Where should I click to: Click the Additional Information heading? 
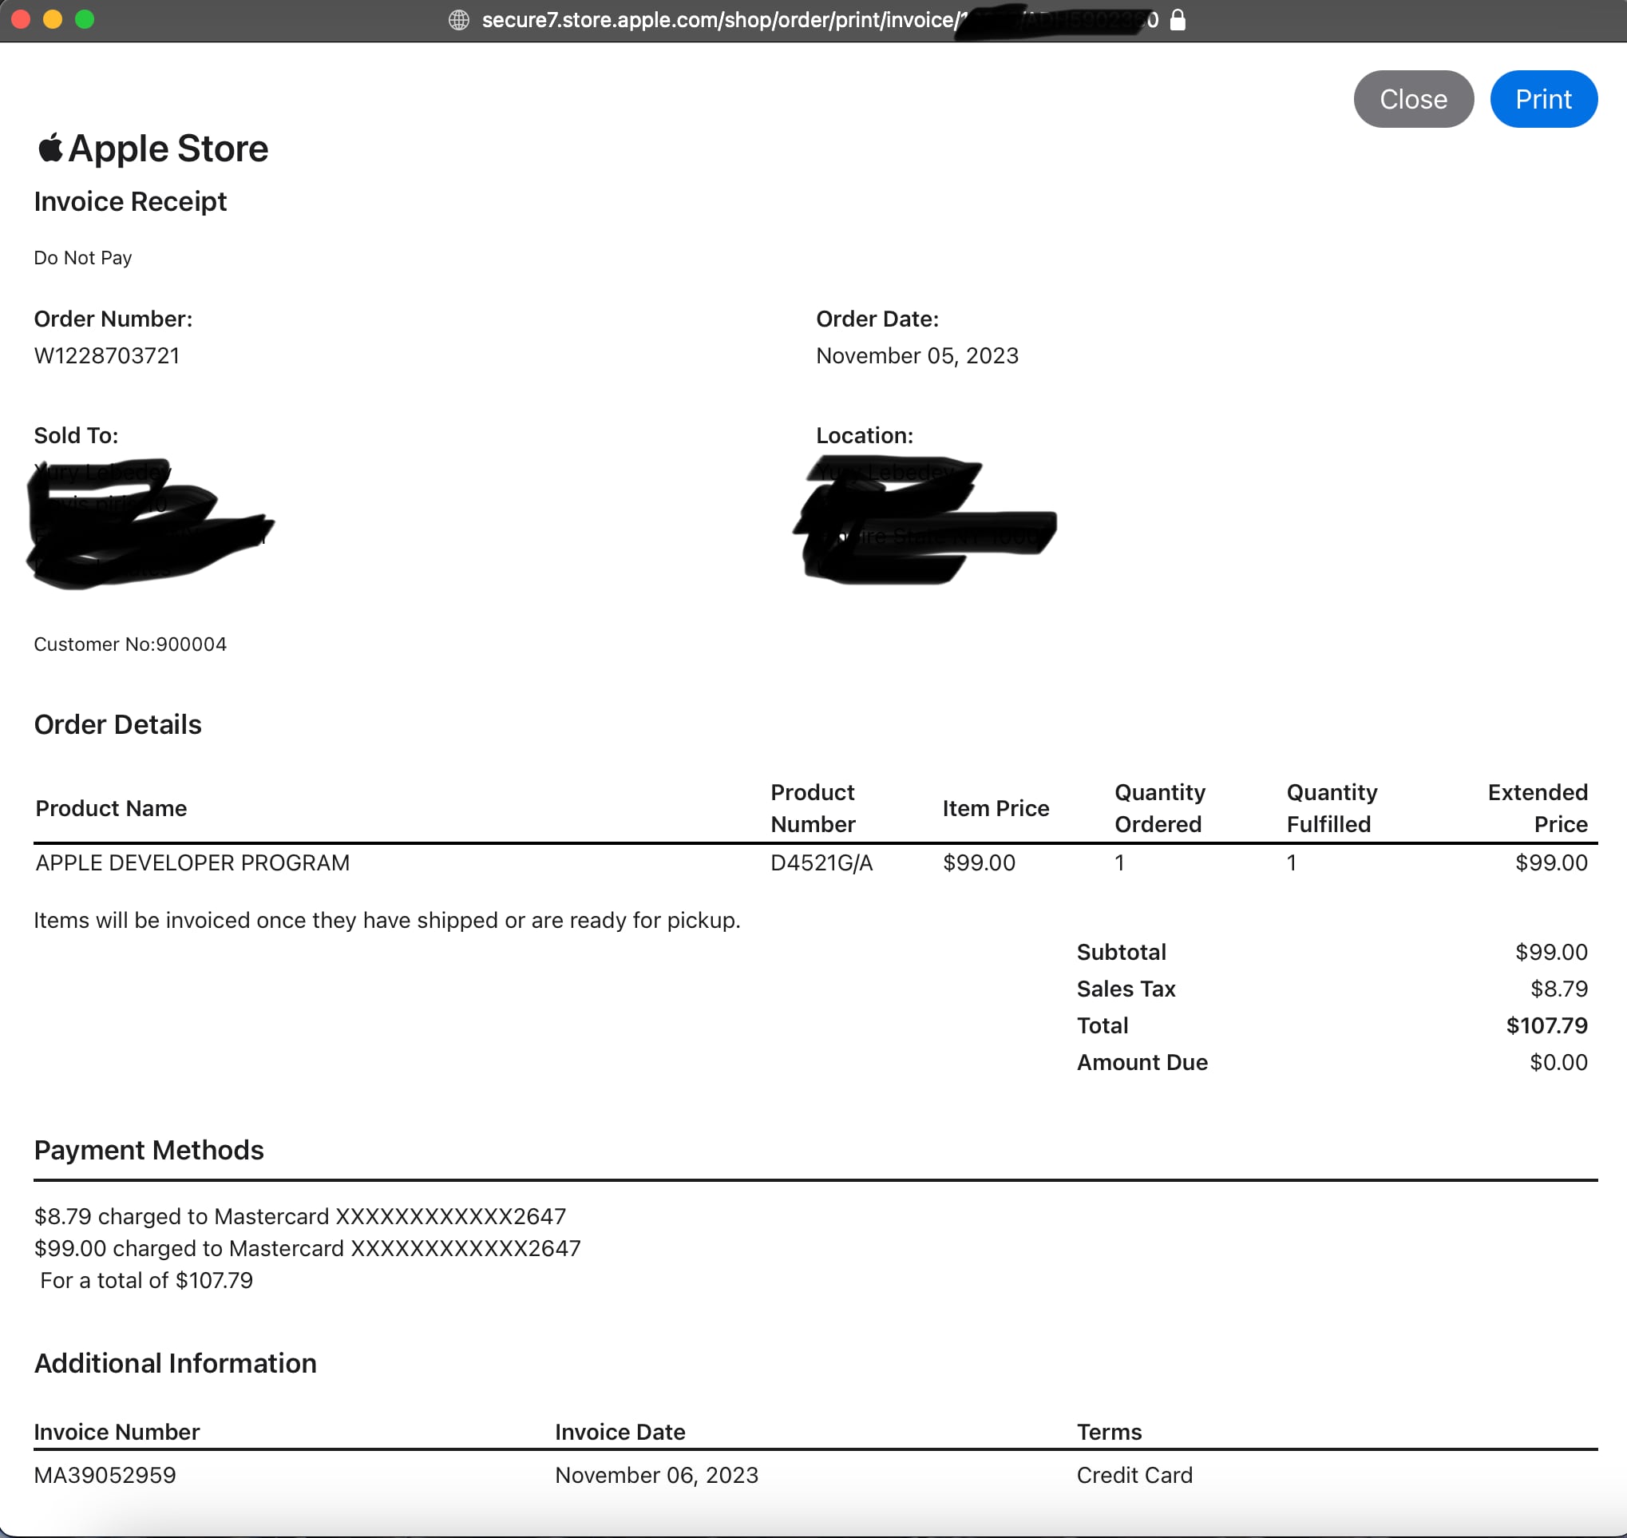176,1363
